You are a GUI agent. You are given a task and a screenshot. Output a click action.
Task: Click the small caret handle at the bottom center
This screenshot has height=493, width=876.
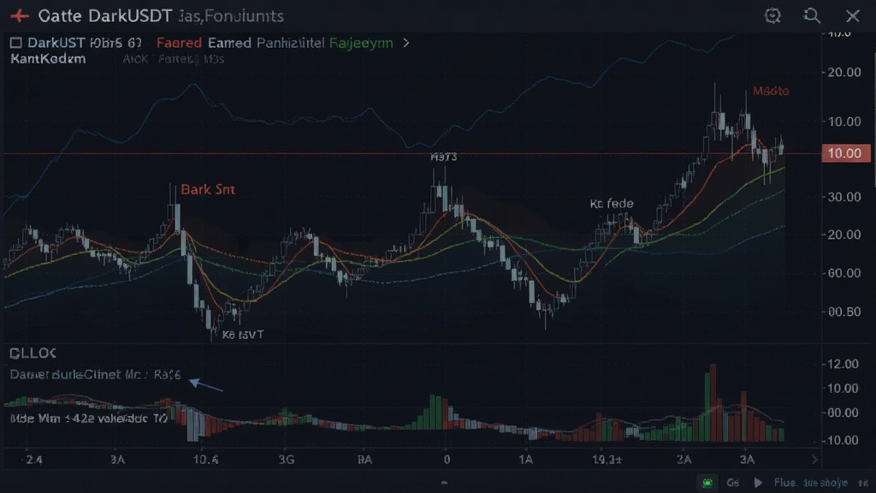[x=444, y=483]
